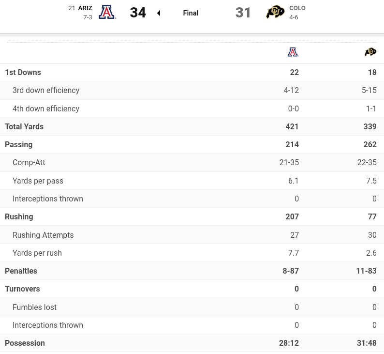Screen dimensions: 384x354
Task: Open the COLO team name link
Action: [297, 8]
